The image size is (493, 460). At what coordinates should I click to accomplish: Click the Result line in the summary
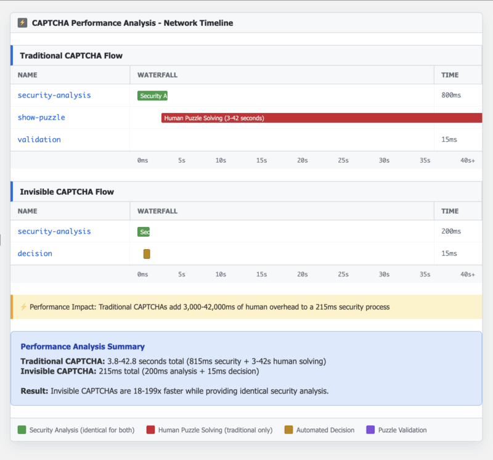(x=174, y=391)
